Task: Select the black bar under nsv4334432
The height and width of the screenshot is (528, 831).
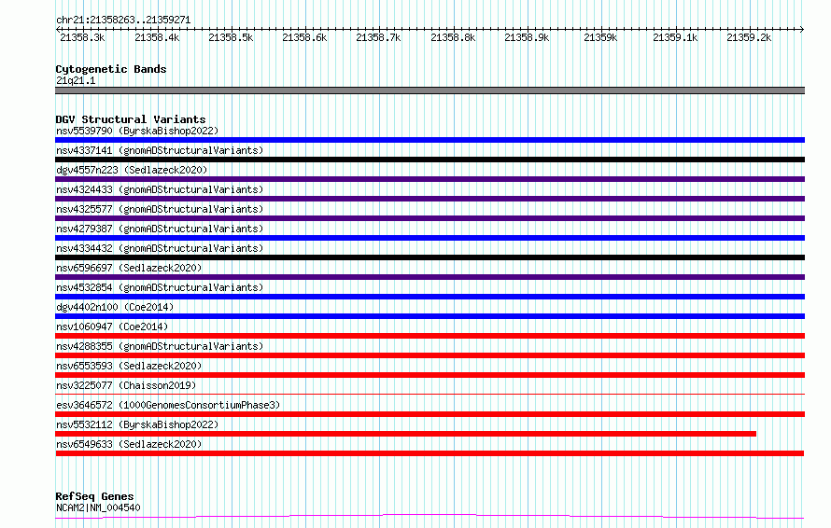Action: tap(430, 257)
